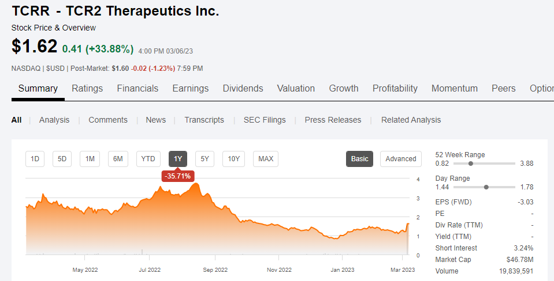Set chart range to 6M
This screenshot has width=554, height=281.
(x=118, y=159)
